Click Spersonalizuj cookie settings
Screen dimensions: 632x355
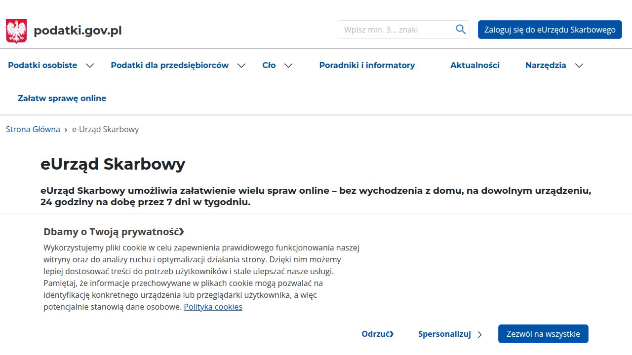[x=444, y=334]
